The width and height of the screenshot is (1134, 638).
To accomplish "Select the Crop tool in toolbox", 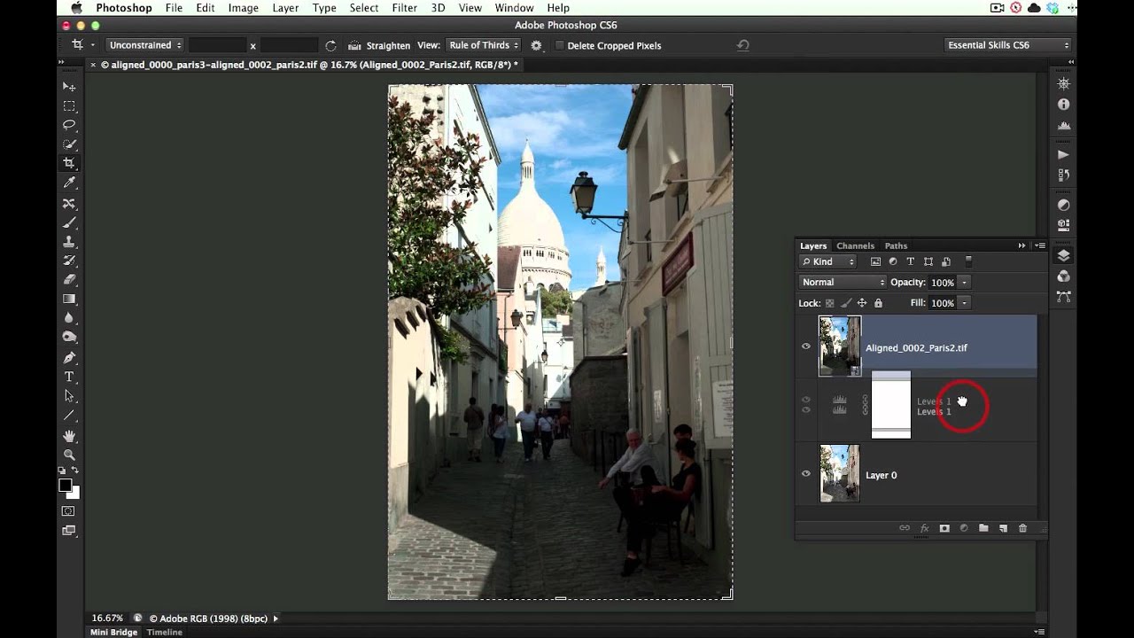I will [69, 163].
